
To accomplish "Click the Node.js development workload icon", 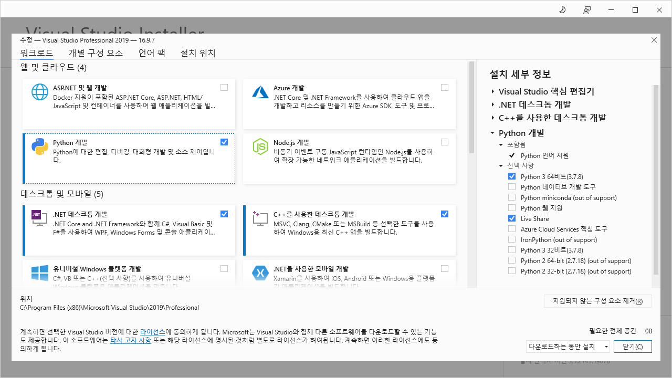I will pos(260,147).
